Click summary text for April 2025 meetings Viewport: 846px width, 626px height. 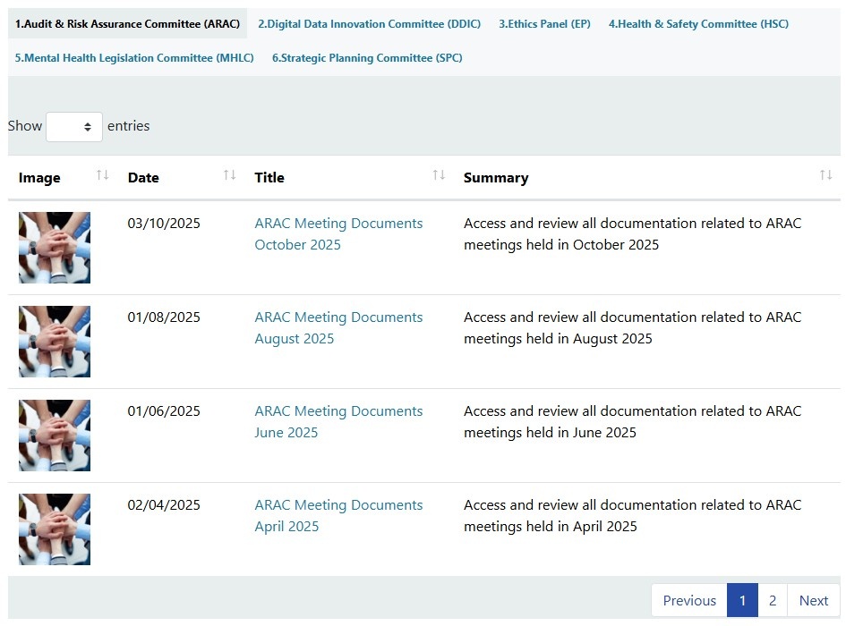click(632, 515)
